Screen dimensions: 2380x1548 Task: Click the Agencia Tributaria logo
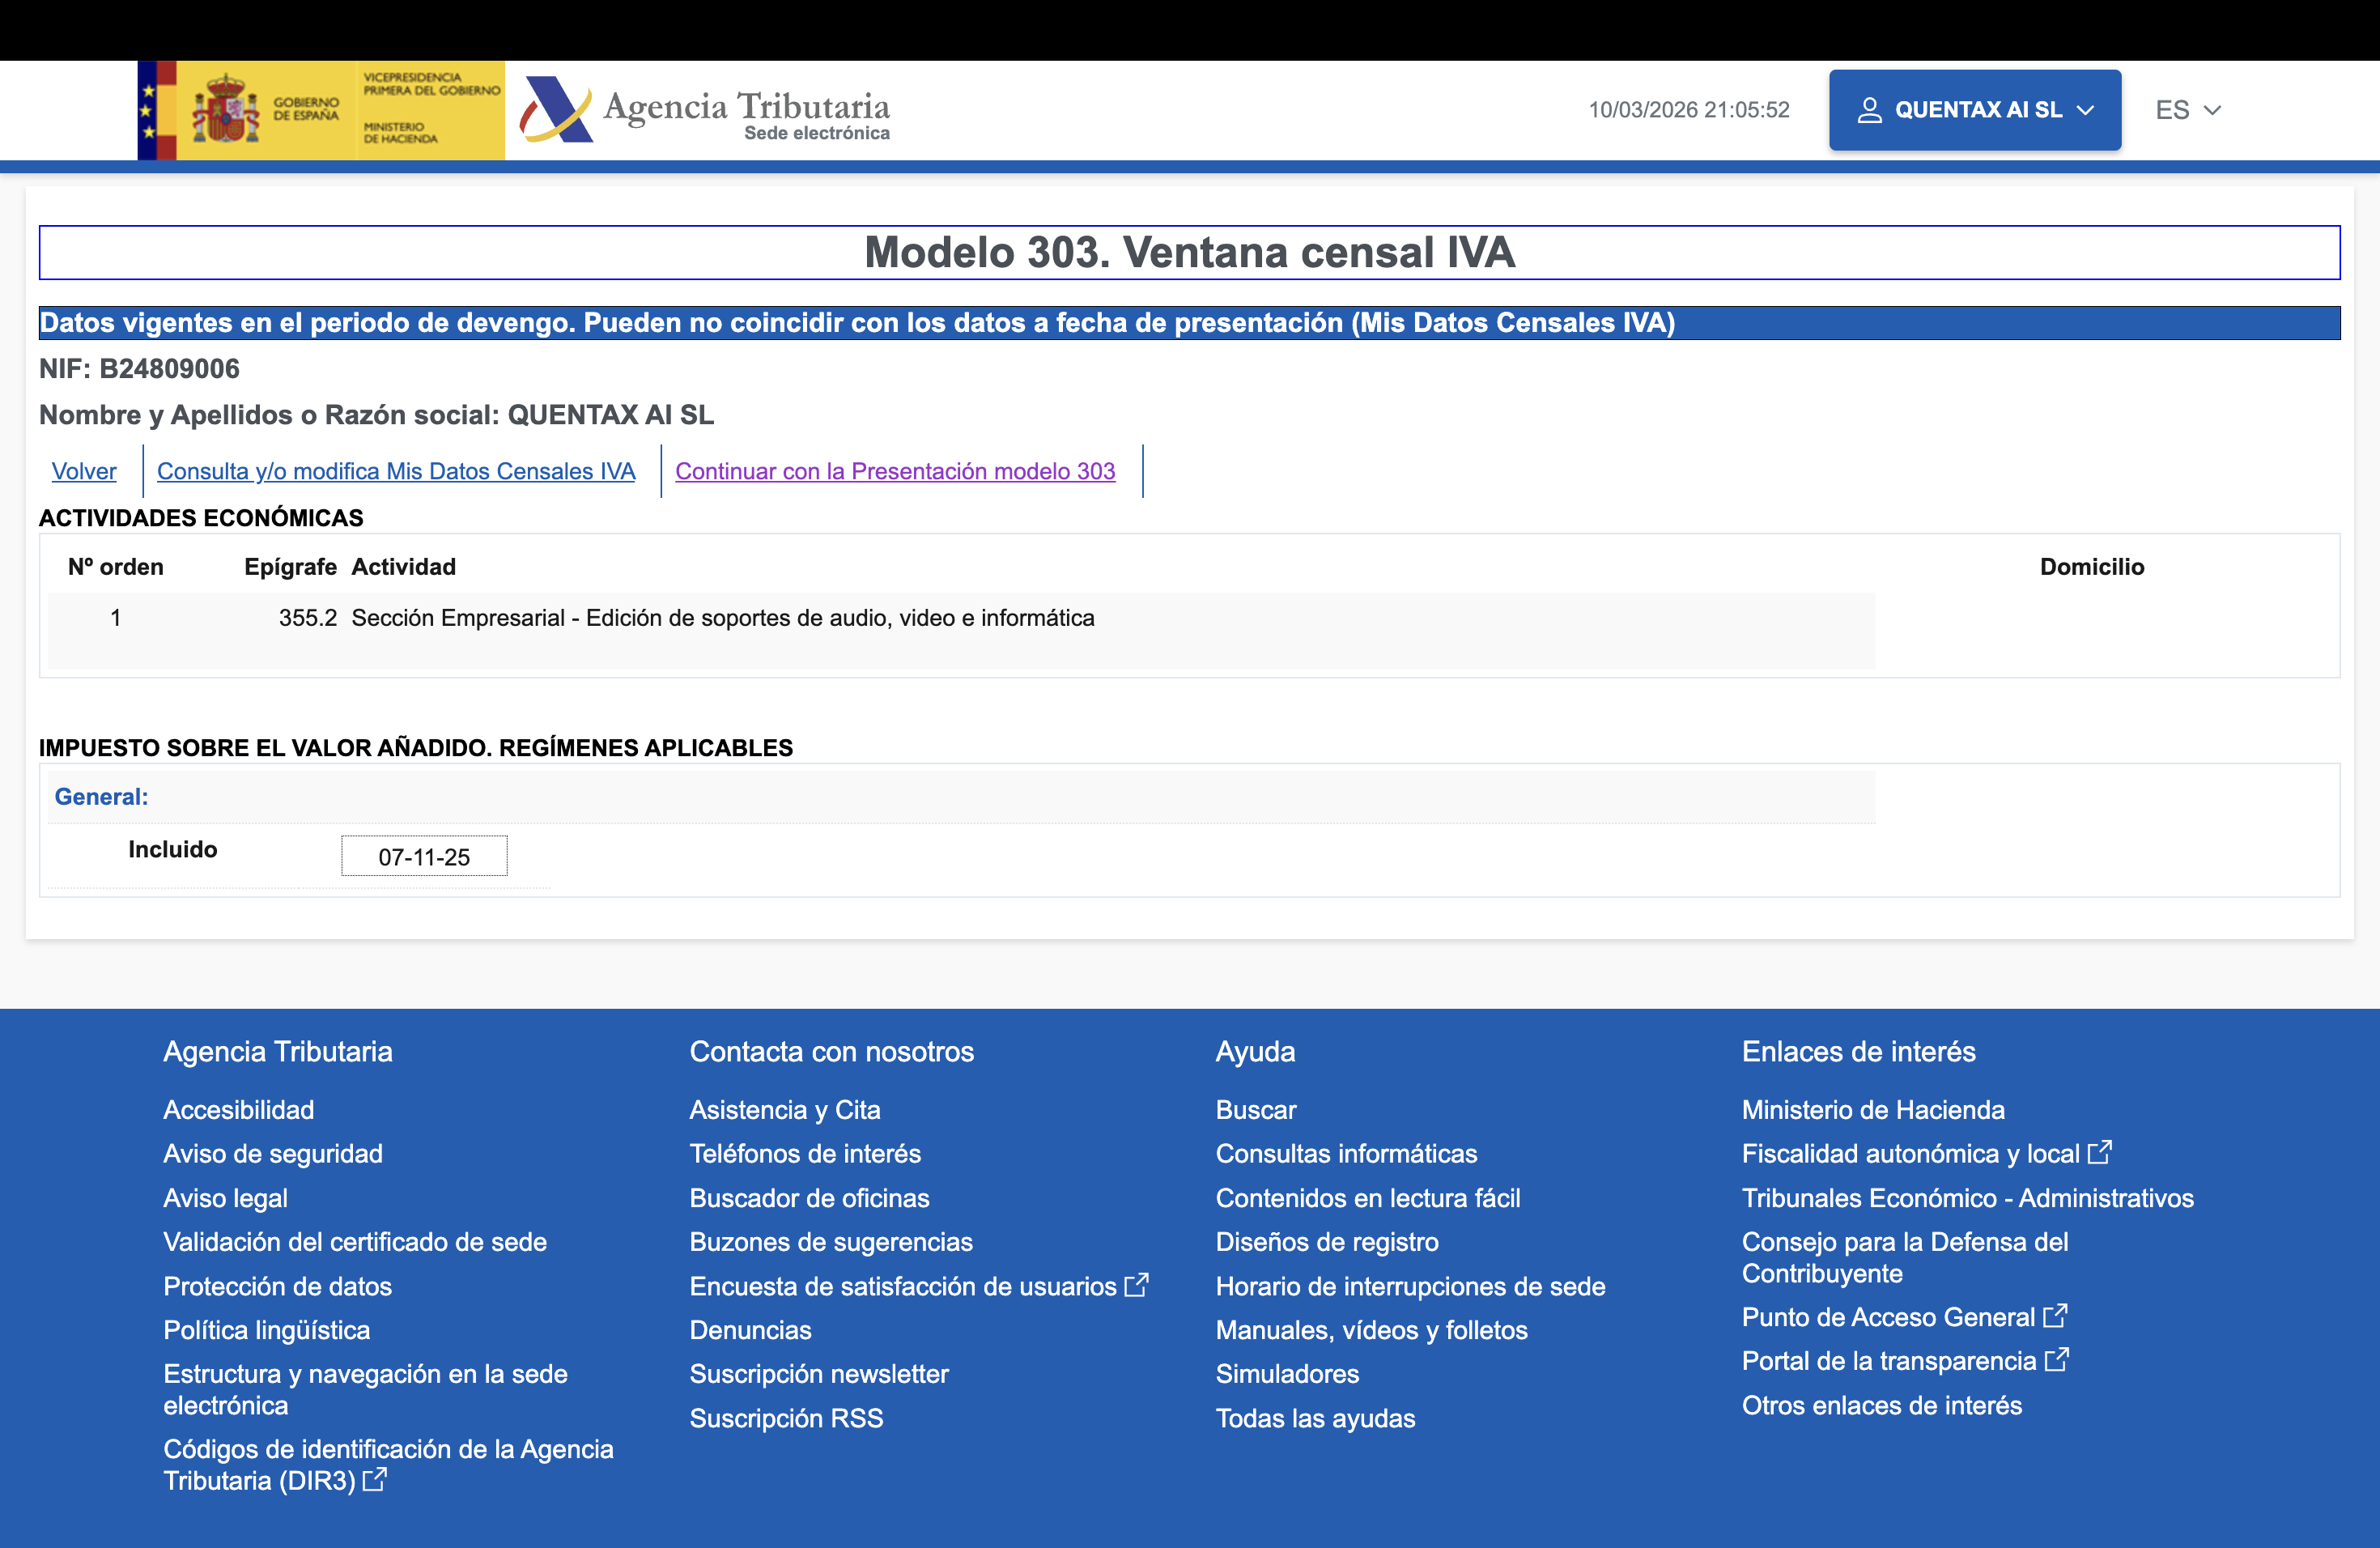pos(704,110)
